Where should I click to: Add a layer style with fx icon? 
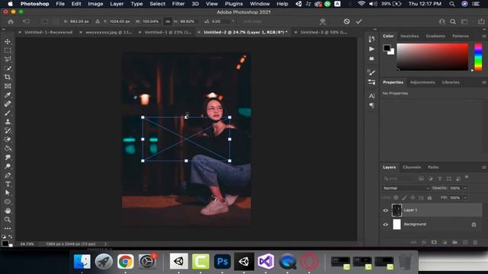click(x=424, y=242)
